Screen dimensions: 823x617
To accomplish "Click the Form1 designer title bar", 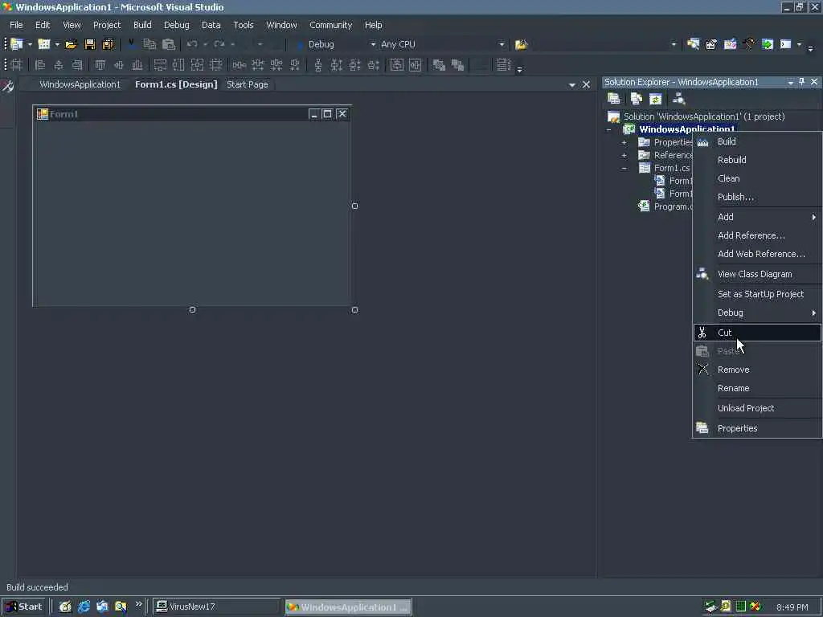I will [192, 114].
